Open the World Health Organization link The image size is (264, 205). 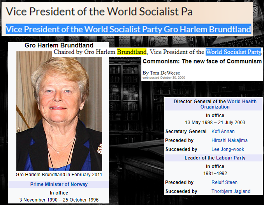(229, 104)
